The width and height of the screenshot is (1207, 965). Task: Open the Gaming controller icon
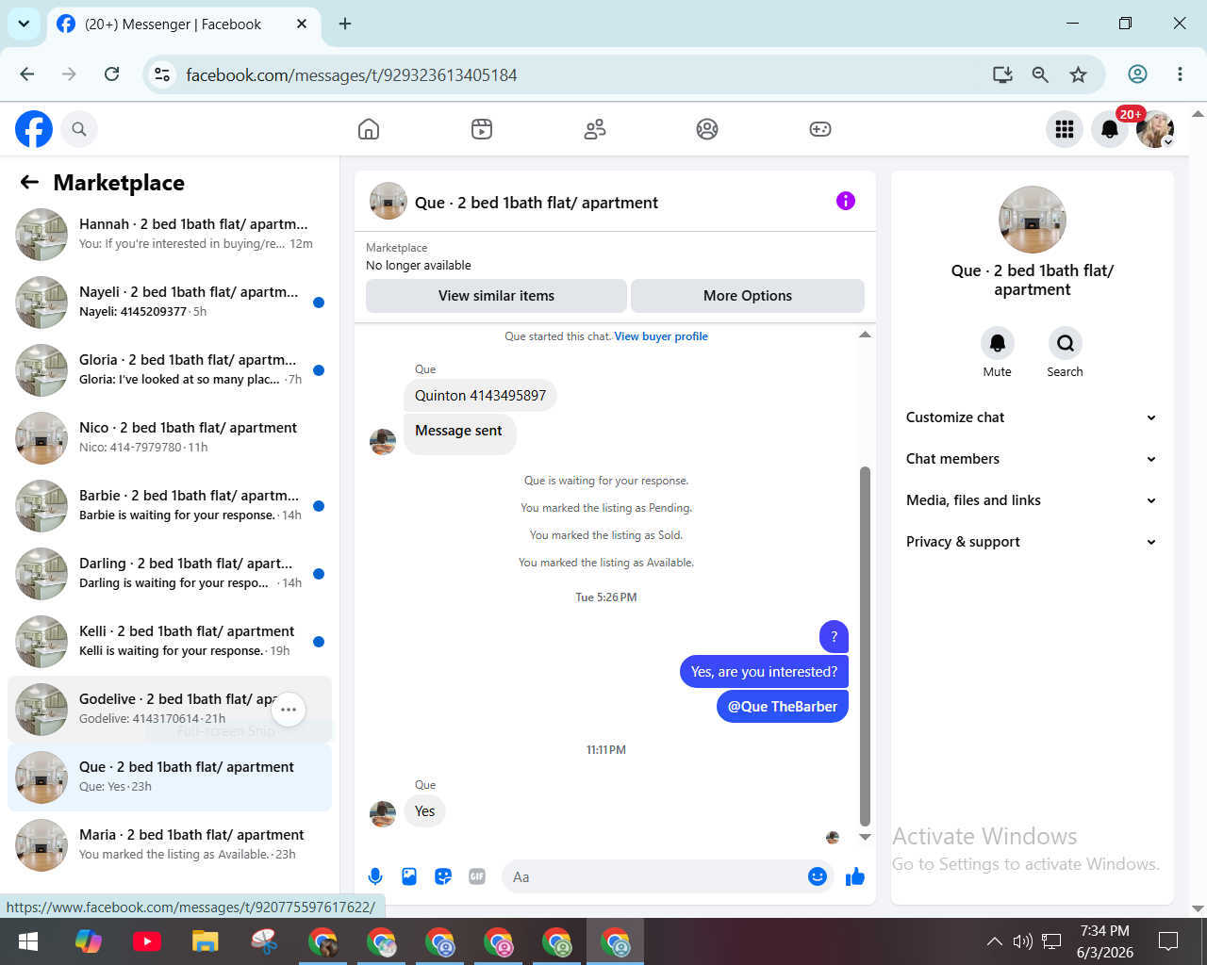coord(820,129)
